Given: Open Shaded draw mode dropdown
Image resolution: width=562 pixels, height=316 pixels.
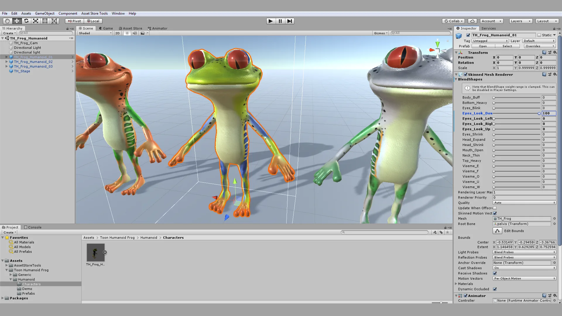Looking at the screenshot, I should coord(95,33).
